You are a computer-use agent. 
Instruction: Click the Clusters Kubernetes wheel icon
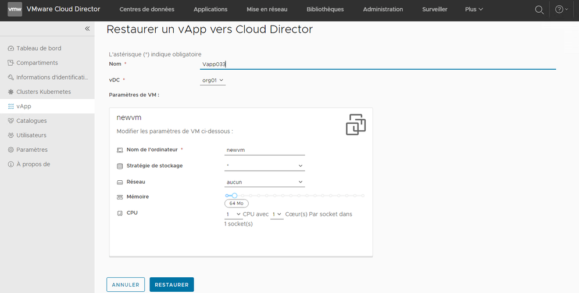[x=10, y=92]
